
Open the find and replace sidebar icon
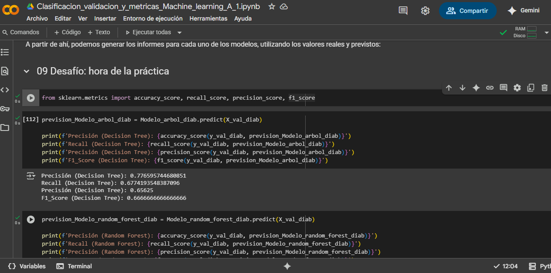(x=5, y=71)
